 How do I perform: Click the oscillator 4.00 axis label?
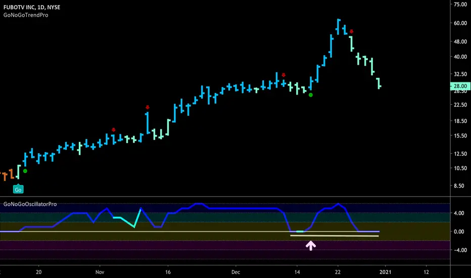pos(459,213)
